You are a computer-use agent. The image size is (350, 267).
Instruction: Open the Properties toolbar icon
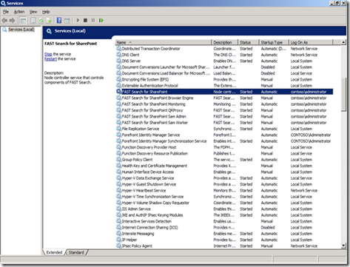pos(33,21)
